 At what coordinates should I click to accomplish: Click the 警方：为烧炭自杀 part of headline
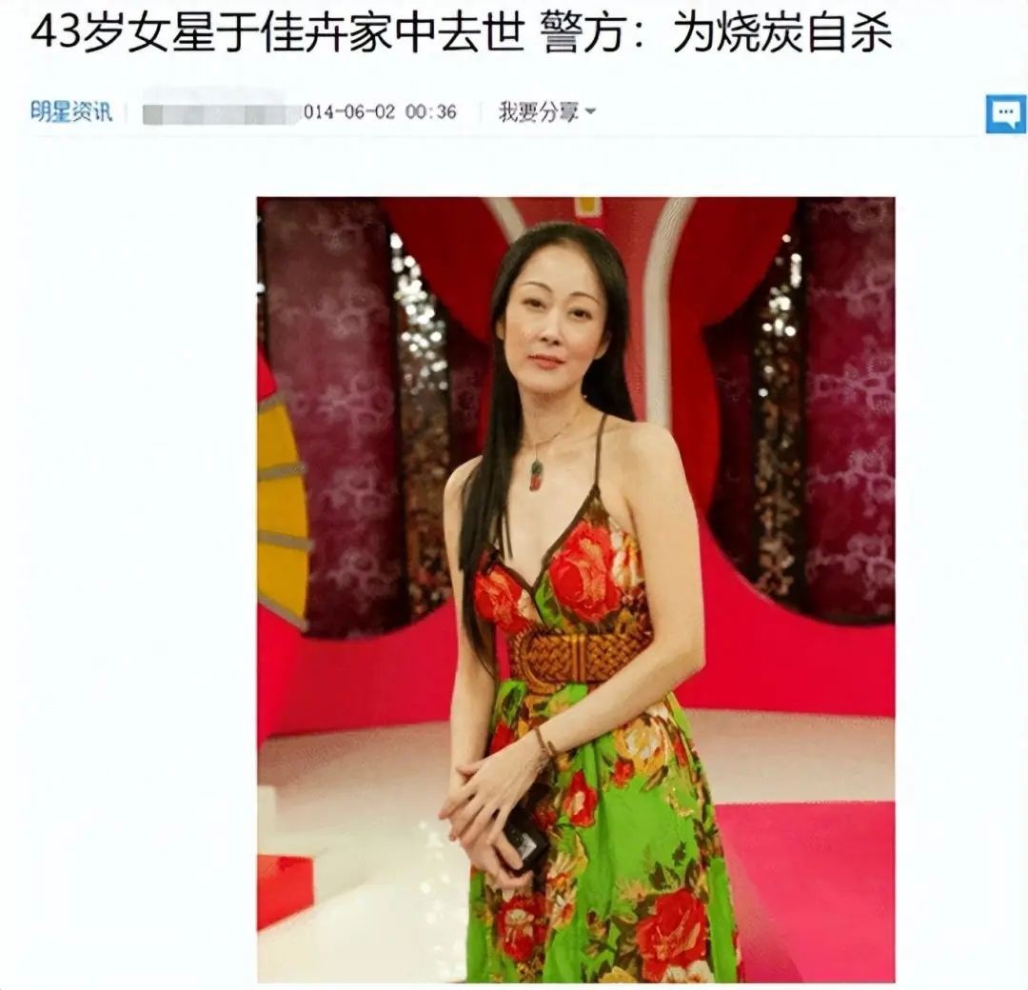pyautogui.click(x=718, y=32)
